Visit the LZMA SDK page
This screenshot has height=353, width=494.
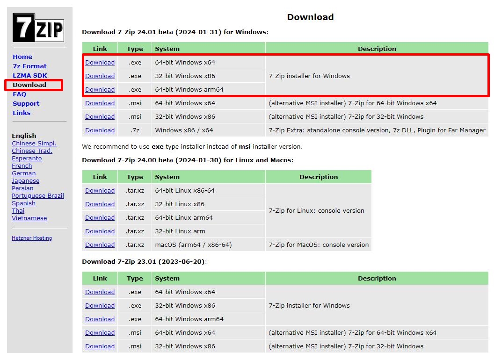pyautogui.click(x=29, y=75)
